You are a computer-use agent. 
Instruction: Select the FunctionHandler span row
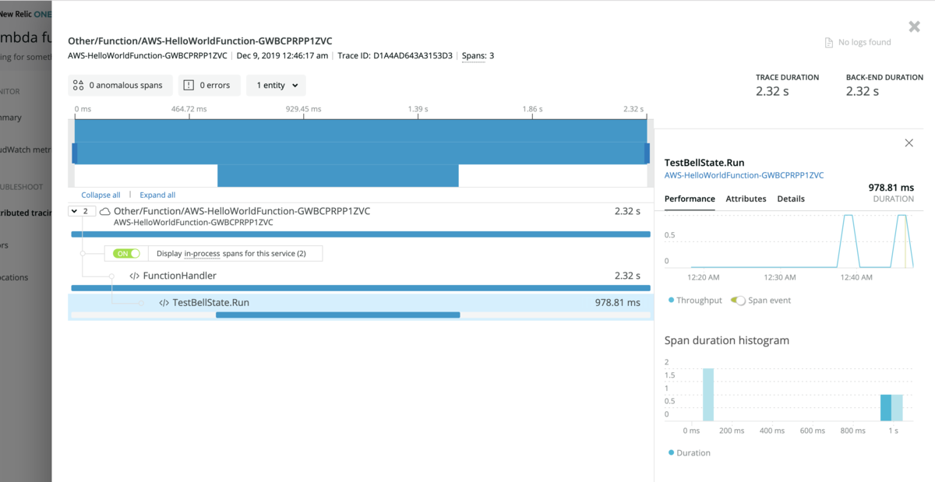[361, 279]
